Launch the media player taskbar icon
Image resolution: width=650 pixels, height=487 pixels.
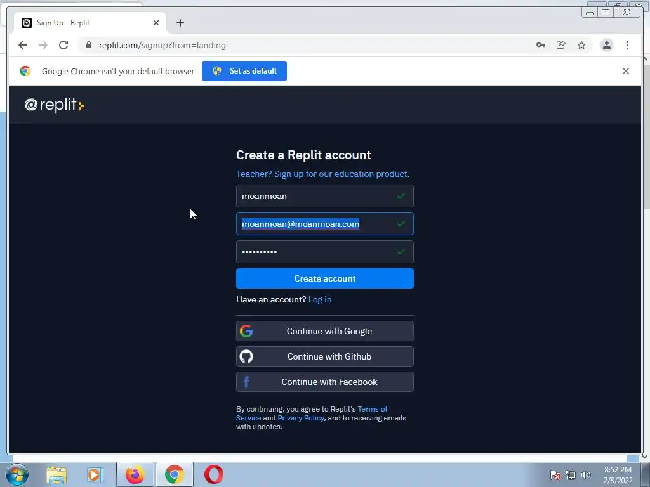pyautogui.click(x=95, y=474)
